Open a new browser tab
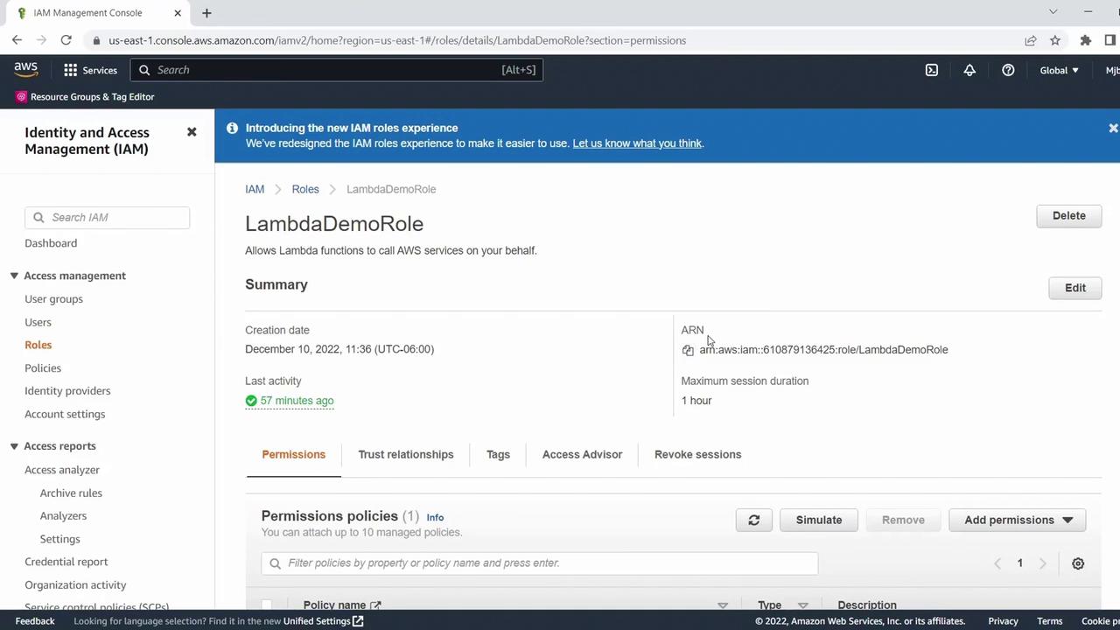 pos(206,13)
